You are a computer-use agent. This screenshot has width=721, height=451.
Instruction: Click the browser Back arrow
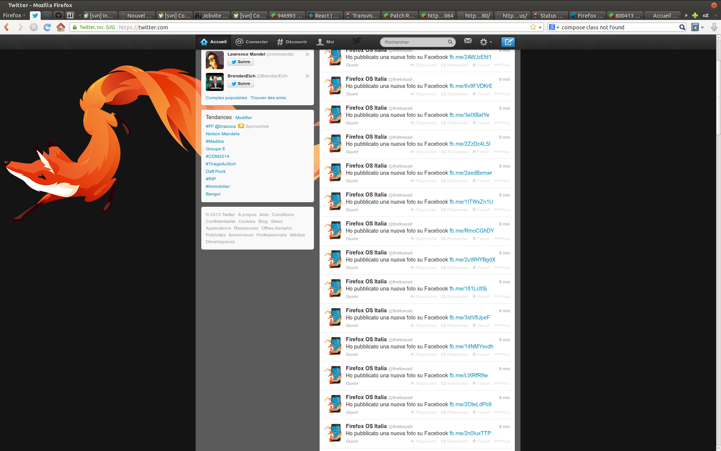pos(6,27)
